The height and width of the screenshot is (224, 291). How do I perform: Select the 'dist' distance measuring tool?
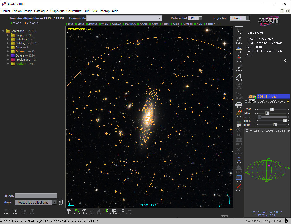(239, 49)
